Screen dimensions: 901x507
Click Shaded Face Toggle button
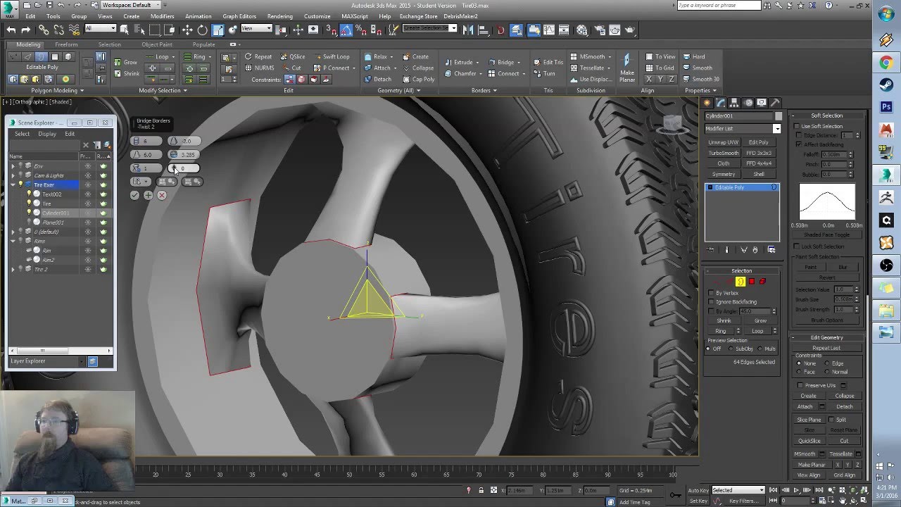click(x=826, y=234)
